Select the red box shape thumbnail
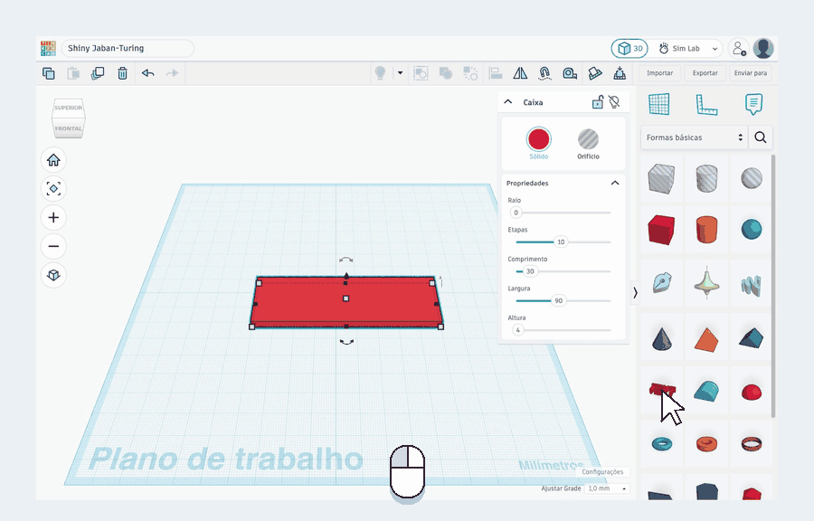Image resolution: width=814 pixels, height=521 pixels. (661, 229)
